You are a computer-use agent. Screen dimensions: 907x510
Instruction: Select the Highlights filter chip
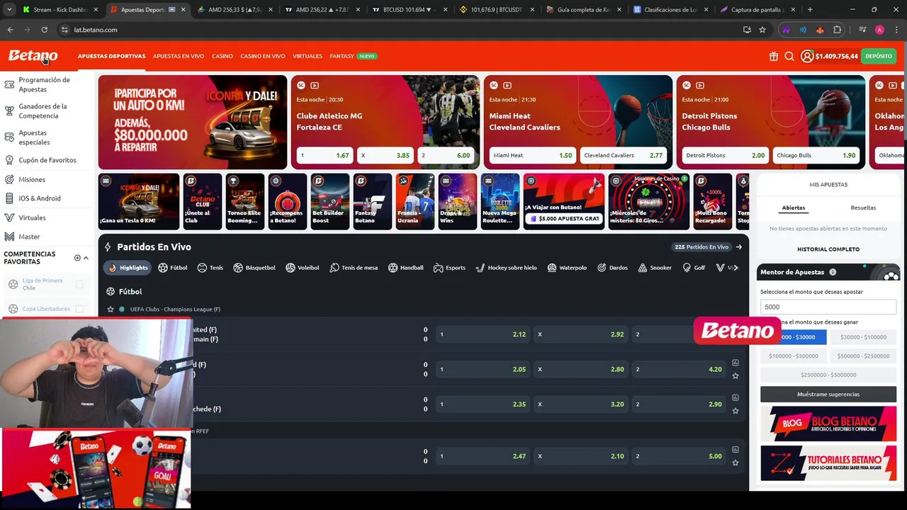128,268
